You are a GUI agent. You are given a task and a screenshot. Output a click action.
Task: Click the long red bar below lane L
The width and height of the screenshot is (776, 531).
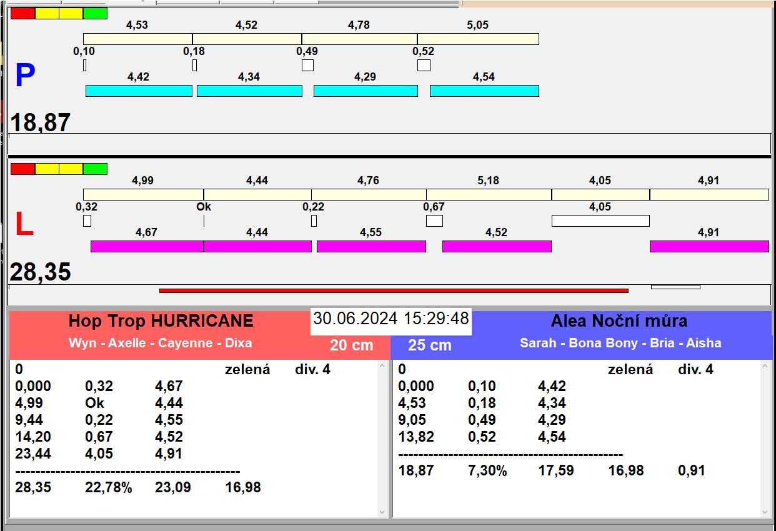pos(394,290)
